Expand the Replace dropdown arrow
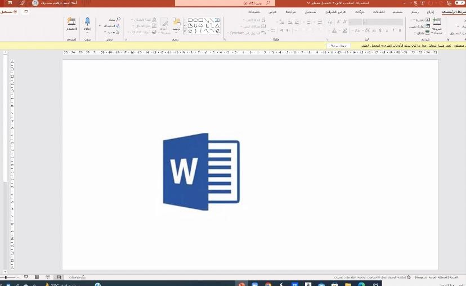This screenshot has width=466, height=286. 100,26
